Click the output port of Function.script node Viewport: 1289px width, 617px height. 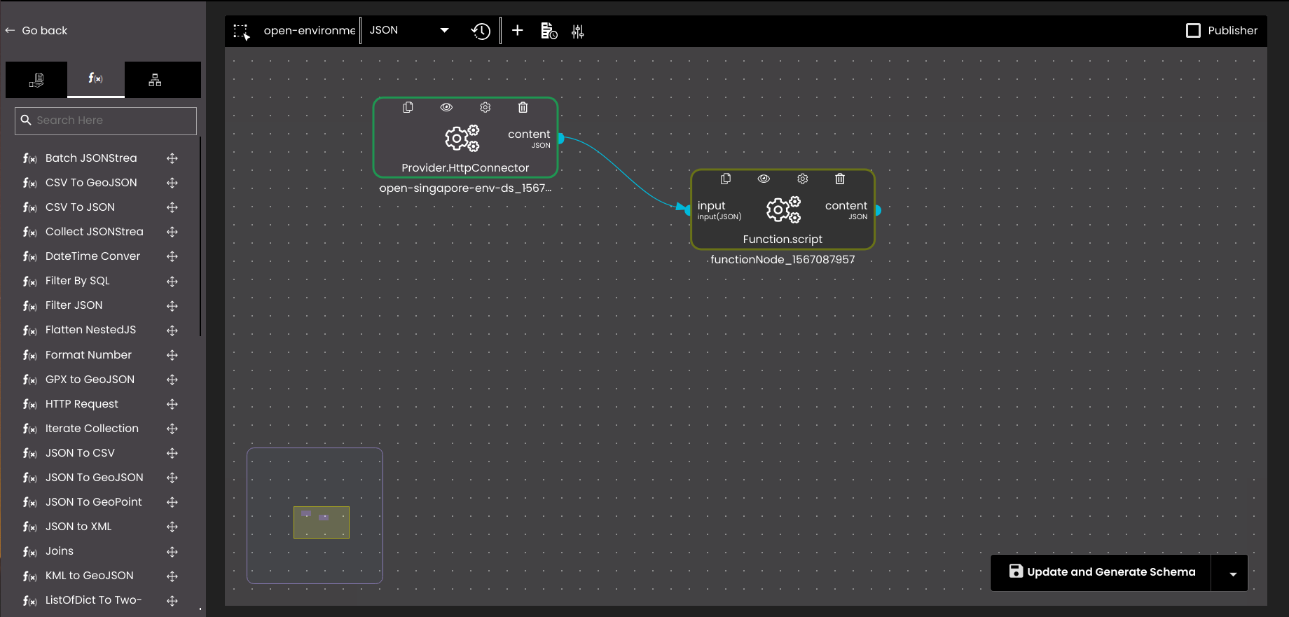pos(877,210)
